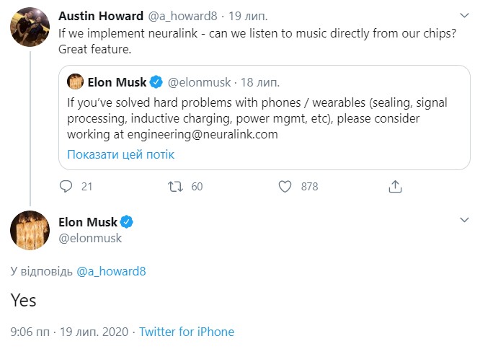
Task: Click the small avatar in the quoted tweet
Action: click(75, 81)
